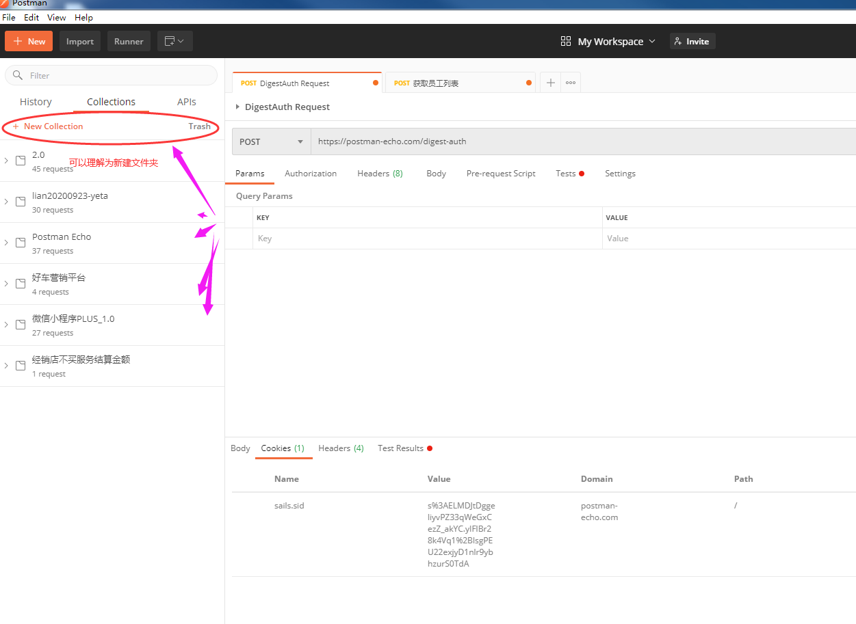Viewport: 856px width, 624px height.
Task: Show the response Headers (4) tab
Action: [341, 448]
